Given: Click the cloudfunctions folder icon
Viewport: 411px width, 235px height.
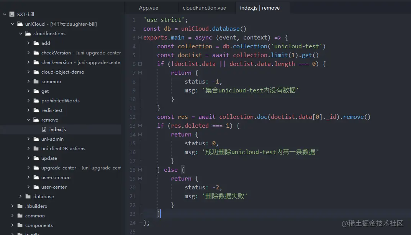Looking at the screenshot, I should click(x=28, y=34).
